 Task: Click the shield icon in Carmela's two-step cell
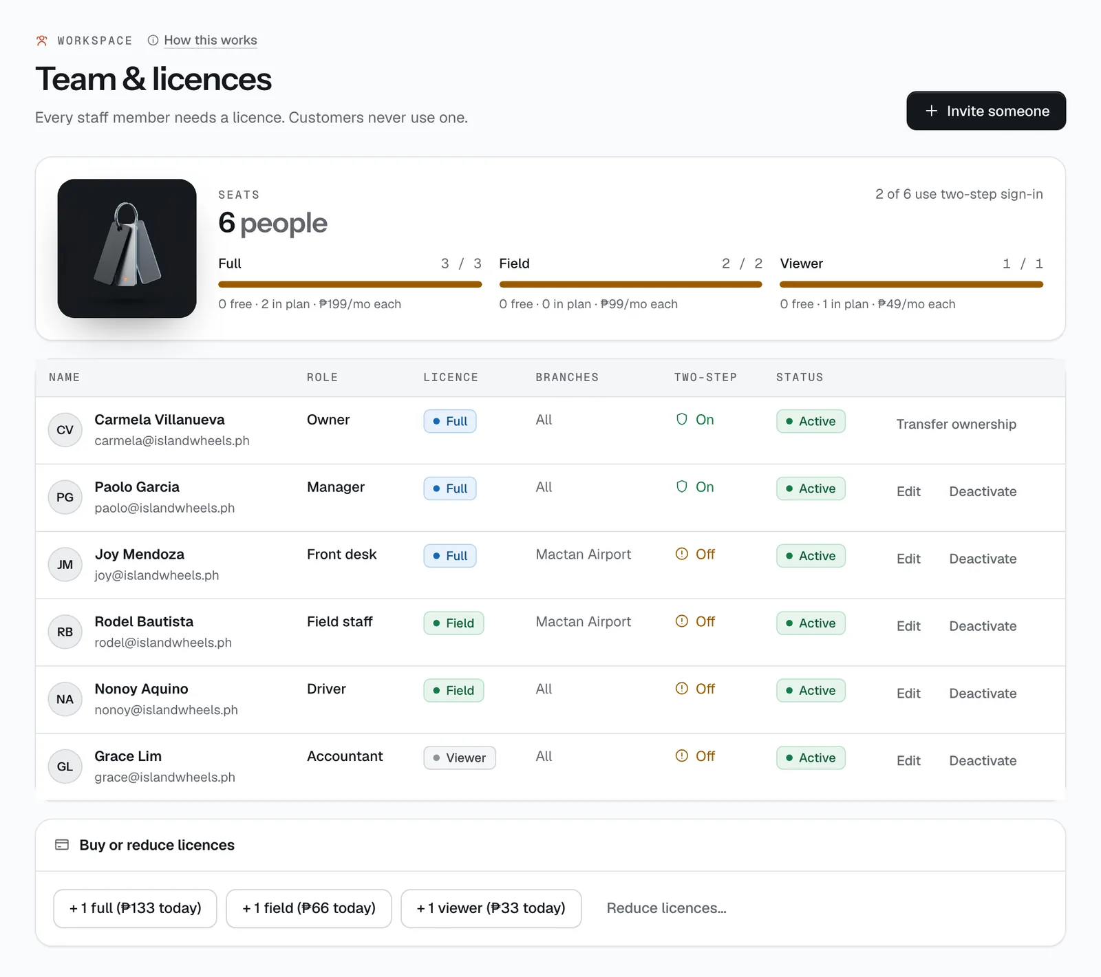tap(682, 420)
